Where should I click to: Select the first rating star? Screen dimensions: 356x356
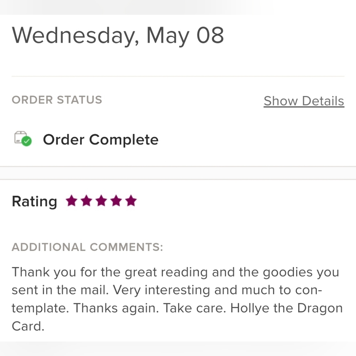(x=72, y=201)
